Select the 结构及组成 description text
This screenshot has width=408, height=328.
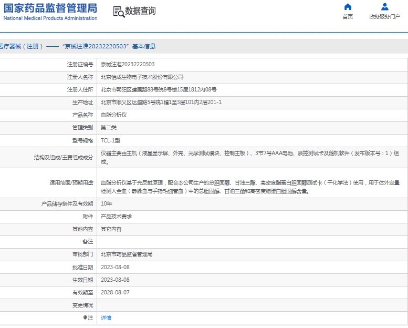coord(250,157)
